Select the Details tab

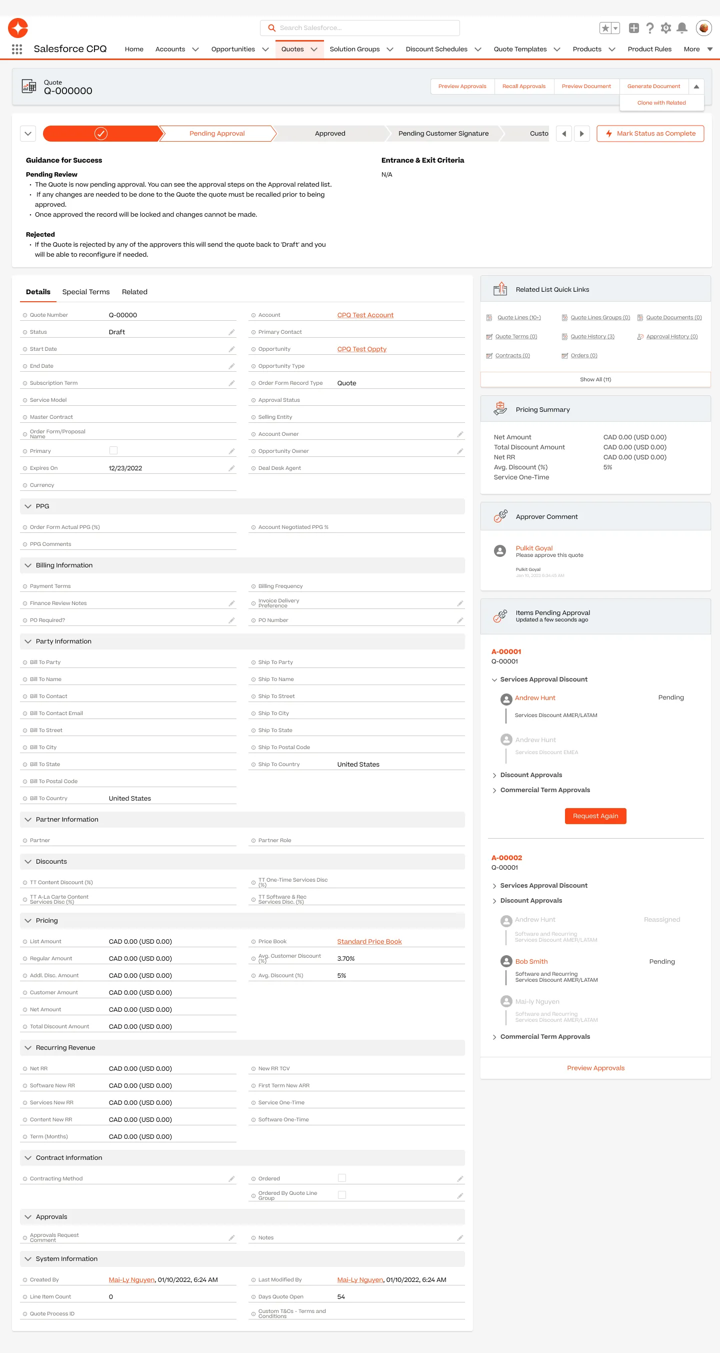tap(38, 292)
